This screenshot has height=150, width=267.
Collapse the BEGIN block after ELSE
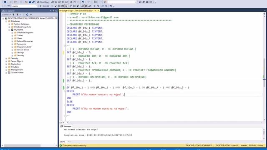pos(65,105)
